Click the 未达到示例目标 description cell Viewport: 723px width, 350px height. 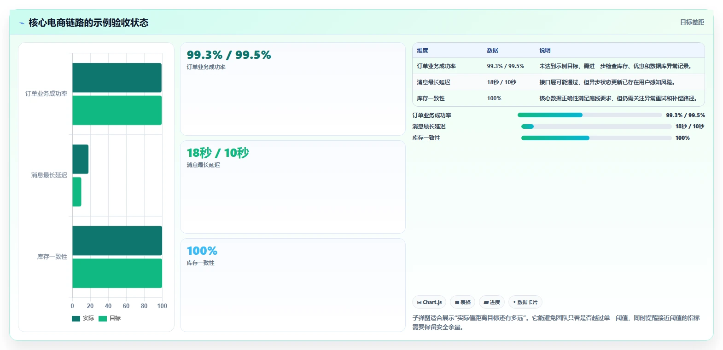pos(617,66)
